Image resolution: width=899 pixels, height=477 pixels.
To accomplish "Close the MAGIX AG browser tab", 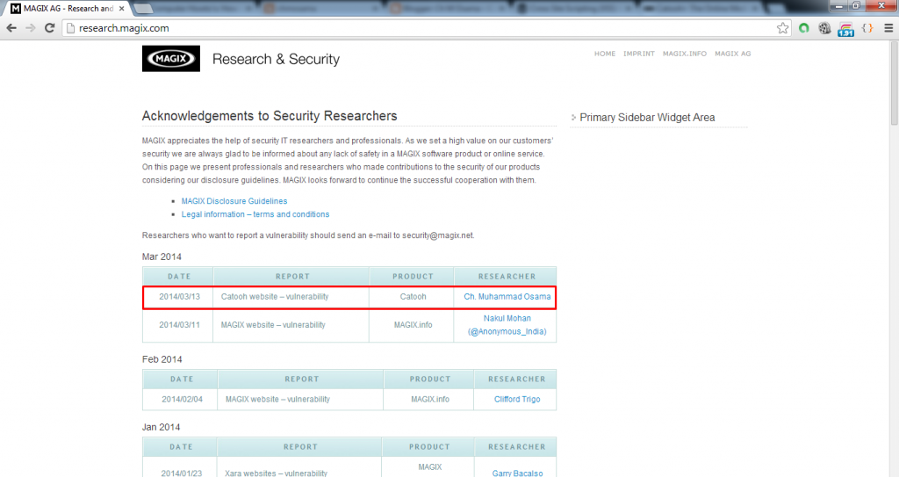I will [121, 9].
